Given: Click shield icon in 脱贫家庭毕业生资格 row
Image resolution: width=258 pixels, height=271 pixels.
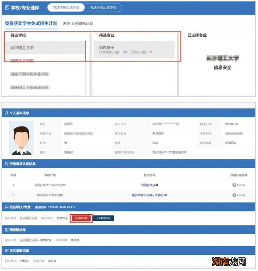Looking at the screenshot, I should (x=234, y=195).
